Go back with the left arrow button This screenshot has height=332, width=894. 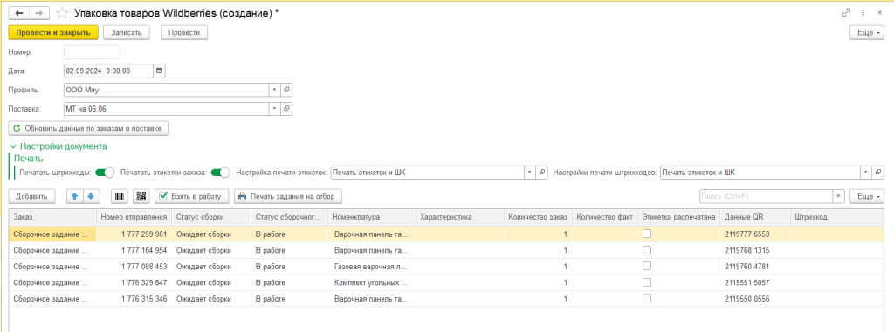pos(19,12)
